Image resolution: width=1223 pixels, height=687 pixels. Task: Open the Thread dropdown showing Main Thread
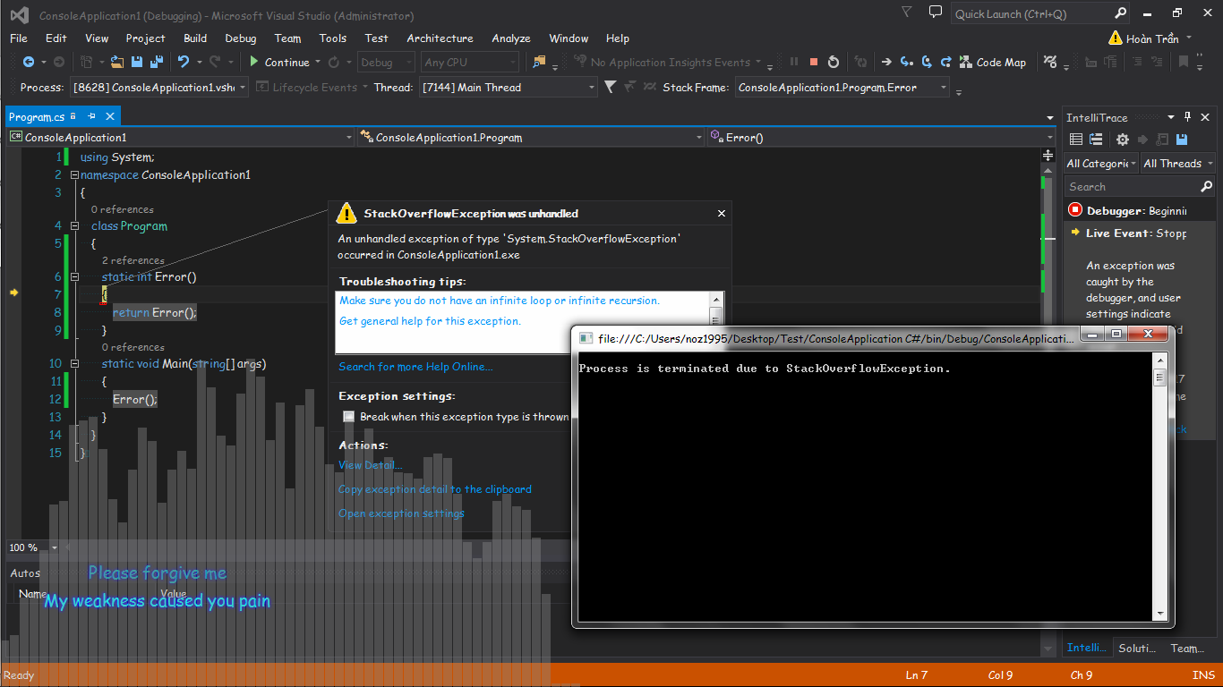click(591, 87)
